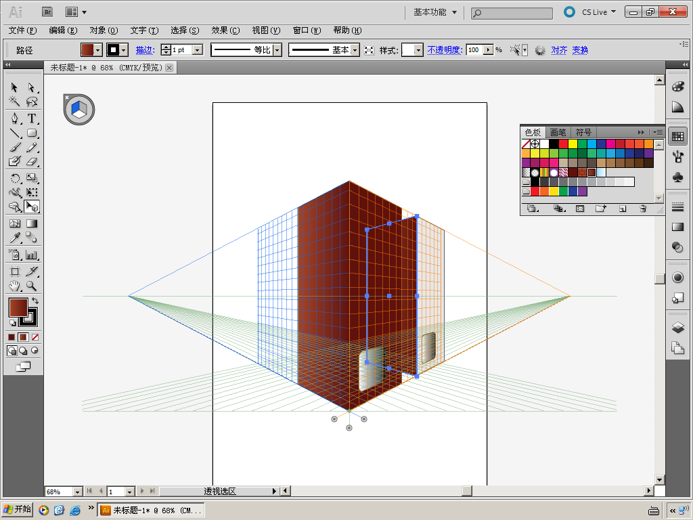Select the Line Segment tool

click(15, 133)
